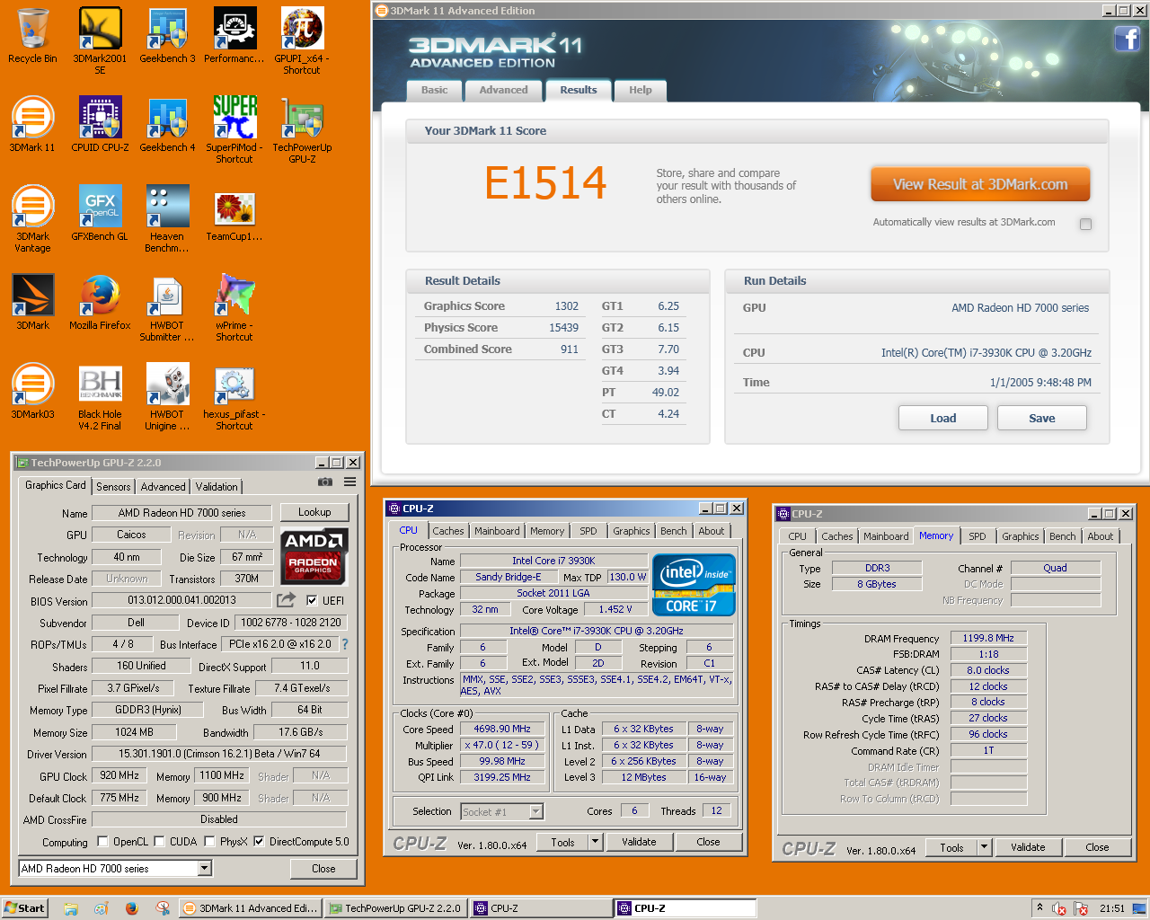Expand GPU selection dropdown in GPU-Z

coord(205,868)
